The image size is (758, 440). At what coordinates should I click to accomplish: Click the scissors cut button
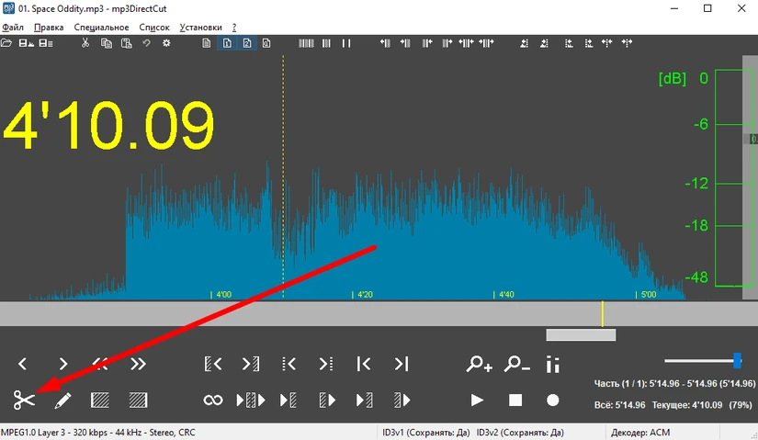[x=24, y=401]
